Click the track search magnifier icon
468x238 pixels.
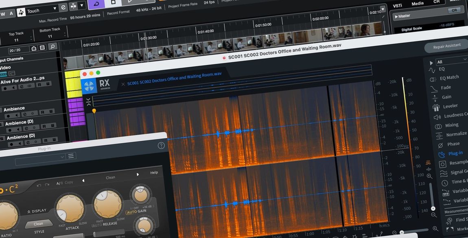(52, 47)
